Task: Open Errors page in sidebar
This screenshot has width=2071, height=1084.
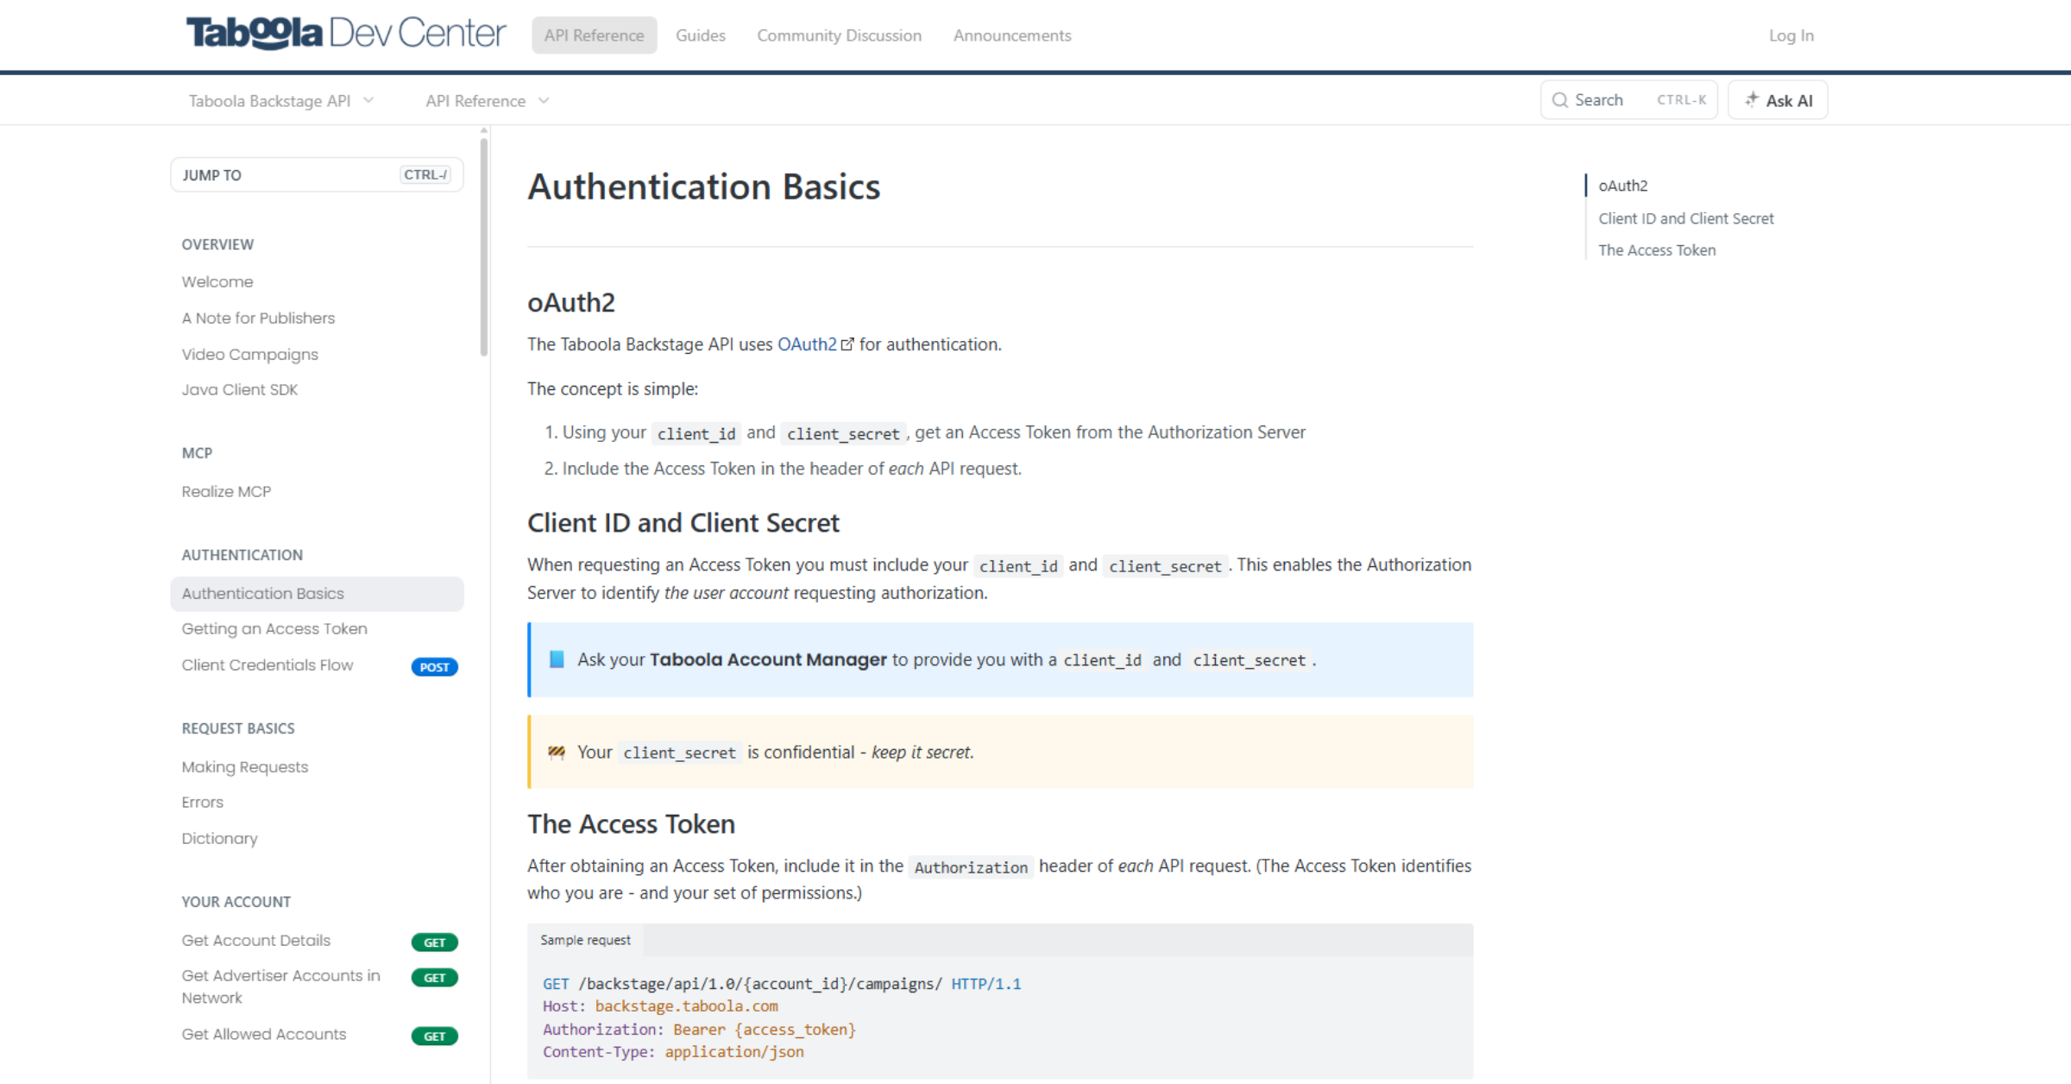Action: (x=202, y=803)
